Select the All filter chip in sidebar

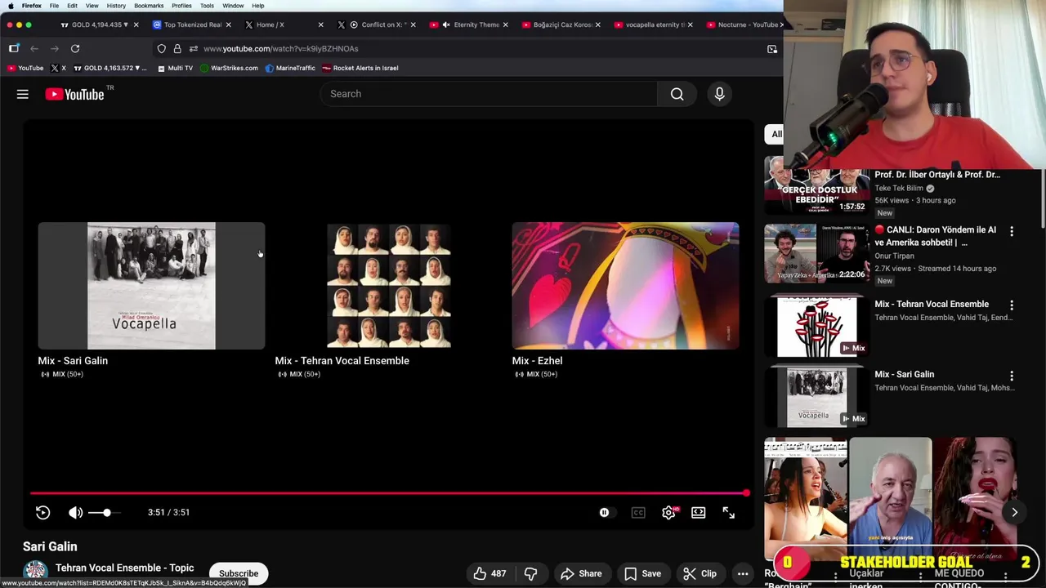(775, 135)
